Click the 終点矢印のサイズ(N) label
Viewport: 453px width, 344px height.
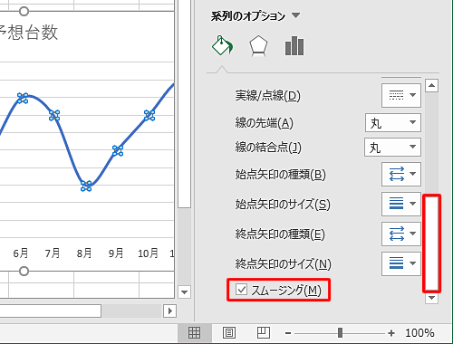pos(284,264)
